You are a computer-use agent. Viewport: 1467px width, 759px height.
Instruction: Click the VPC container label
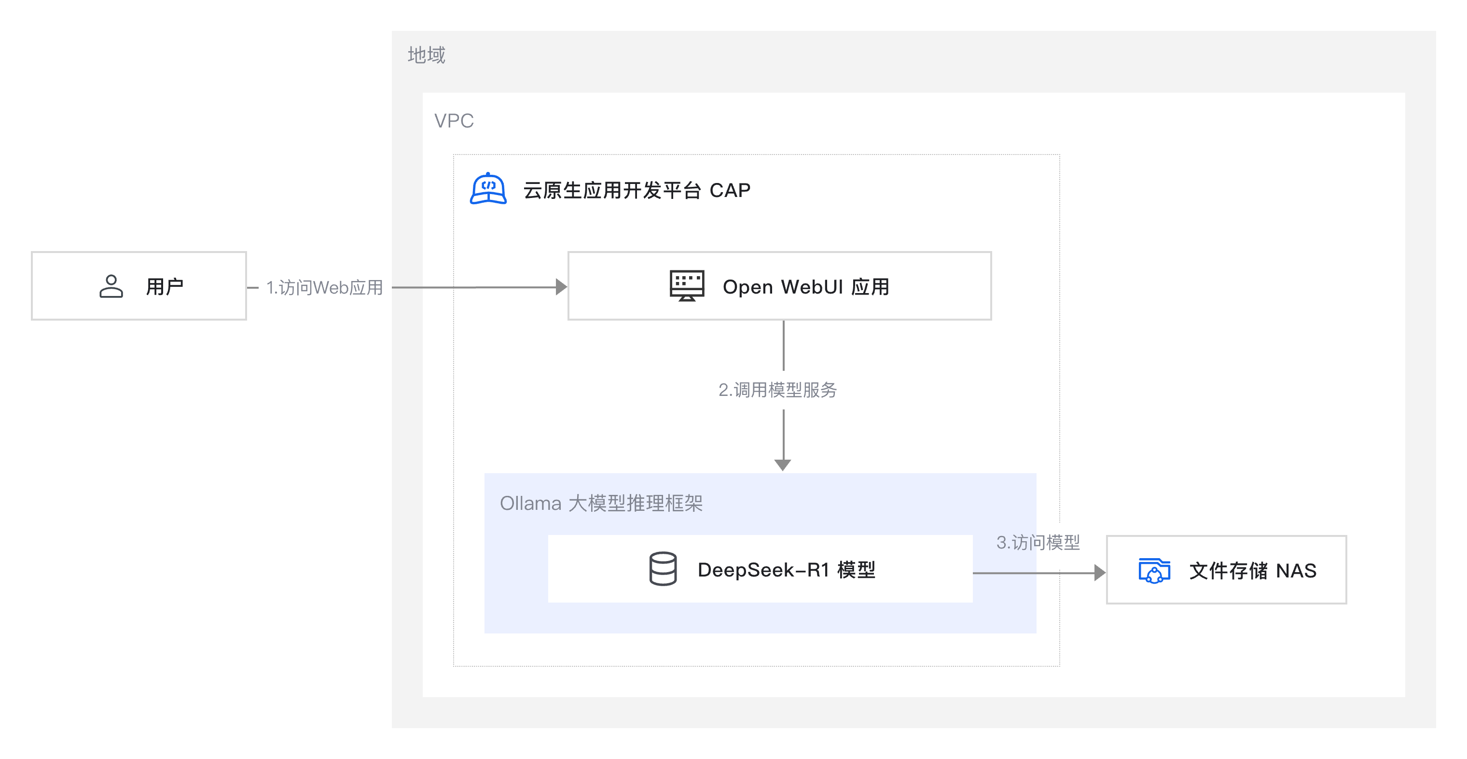point(453,121)
